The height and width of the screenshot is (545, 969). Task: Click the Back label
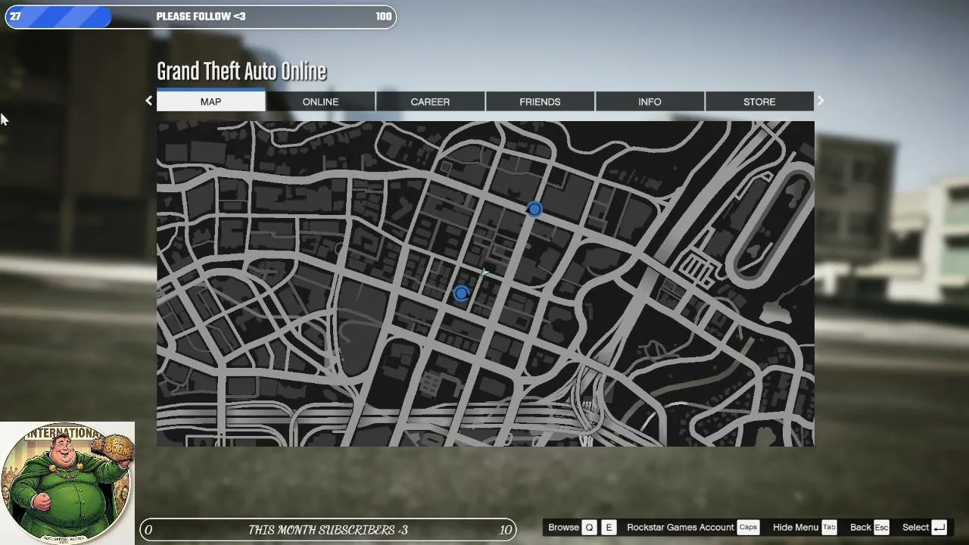(861, 528)
